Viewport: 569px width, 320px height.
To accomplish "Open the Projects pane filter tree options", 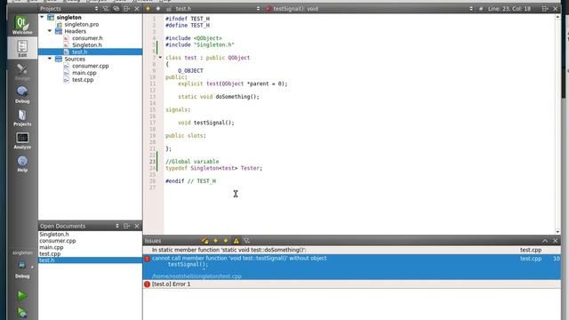I will (106, 8).
